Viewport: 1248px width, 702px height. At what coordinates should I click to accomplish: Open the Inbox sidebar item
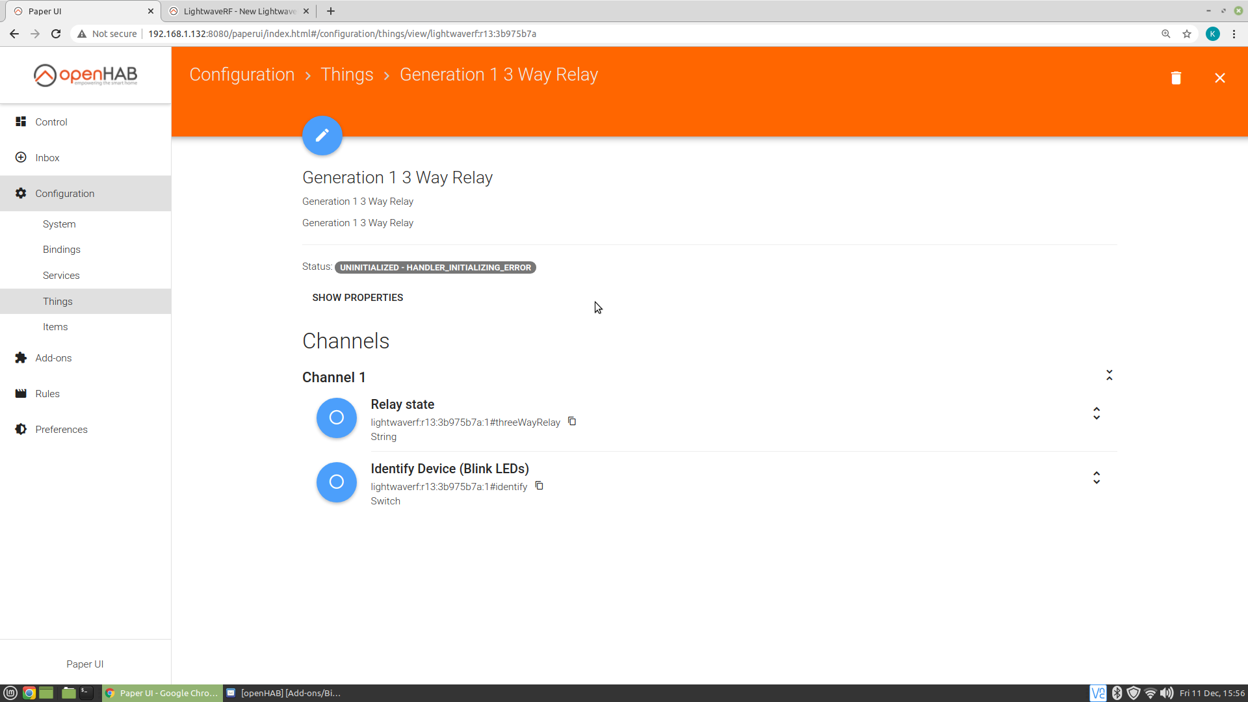(x=47, y=158)
